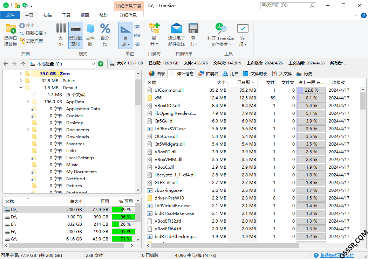This screenshot has height=259, width=368.
Task: Toggle 自动 automatic unit button
Action: (x=125, y=35)
